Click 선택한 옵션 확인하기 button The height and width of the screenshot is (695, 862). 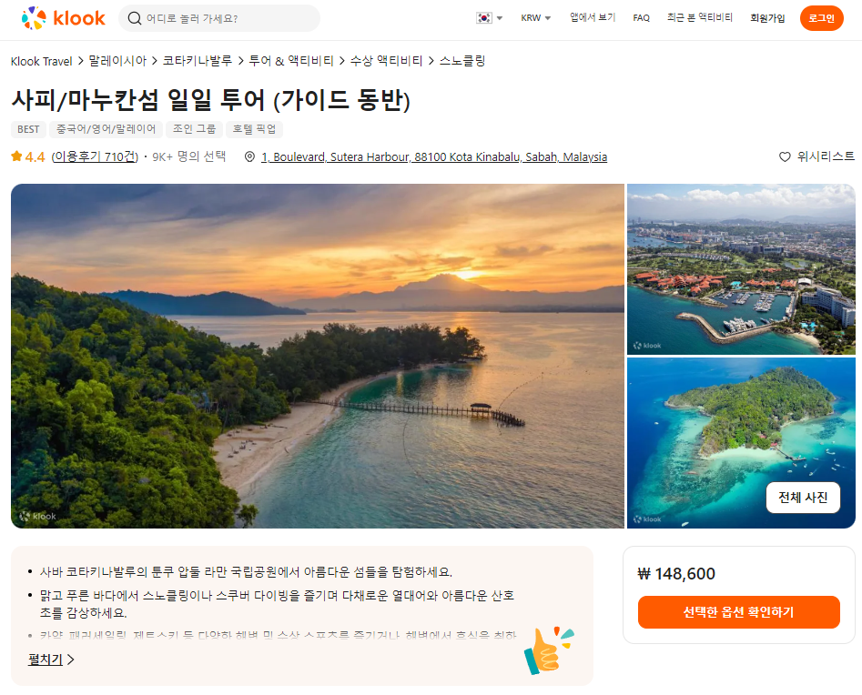(x=738, y=612)
